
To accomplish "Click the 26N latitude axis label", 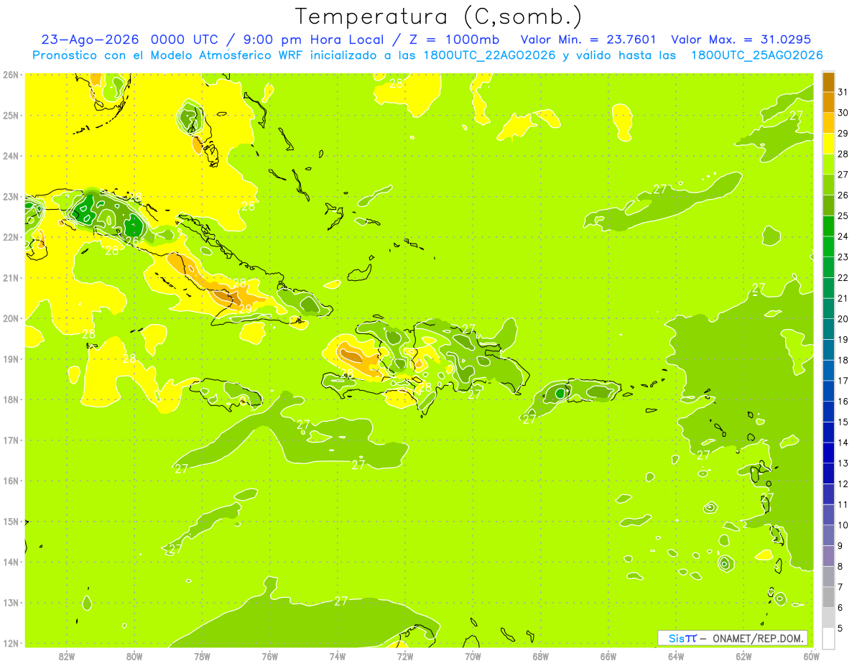I will (x=10, y=75).
